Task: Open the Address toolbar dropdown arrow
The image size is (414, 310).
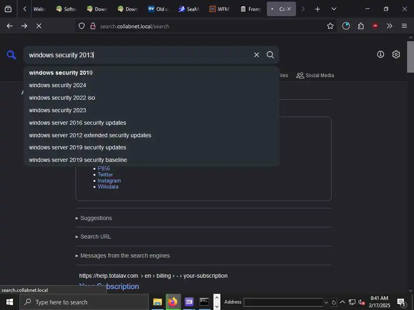Action: 326,302
